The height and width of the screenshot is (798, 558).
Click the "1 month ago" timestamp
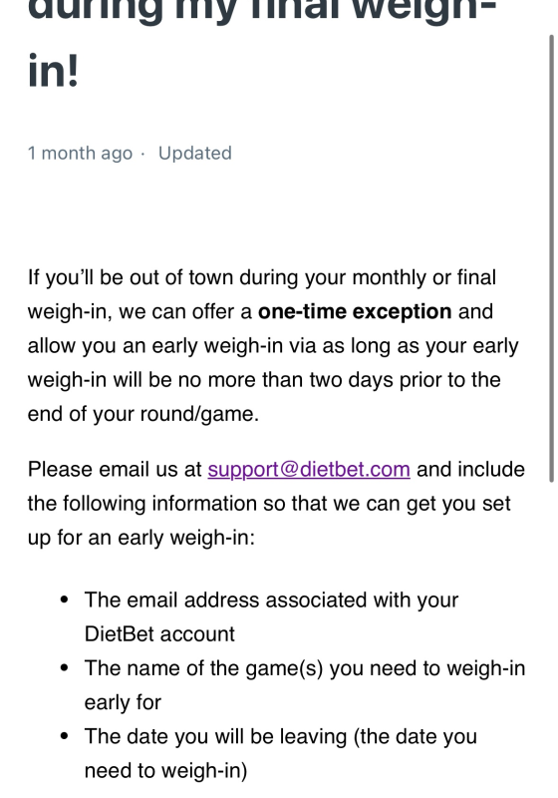pos(80,154)
